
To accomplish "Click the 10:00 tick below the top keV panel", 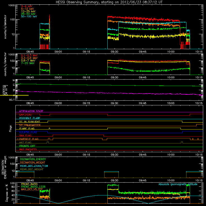I will coord(171,52).
